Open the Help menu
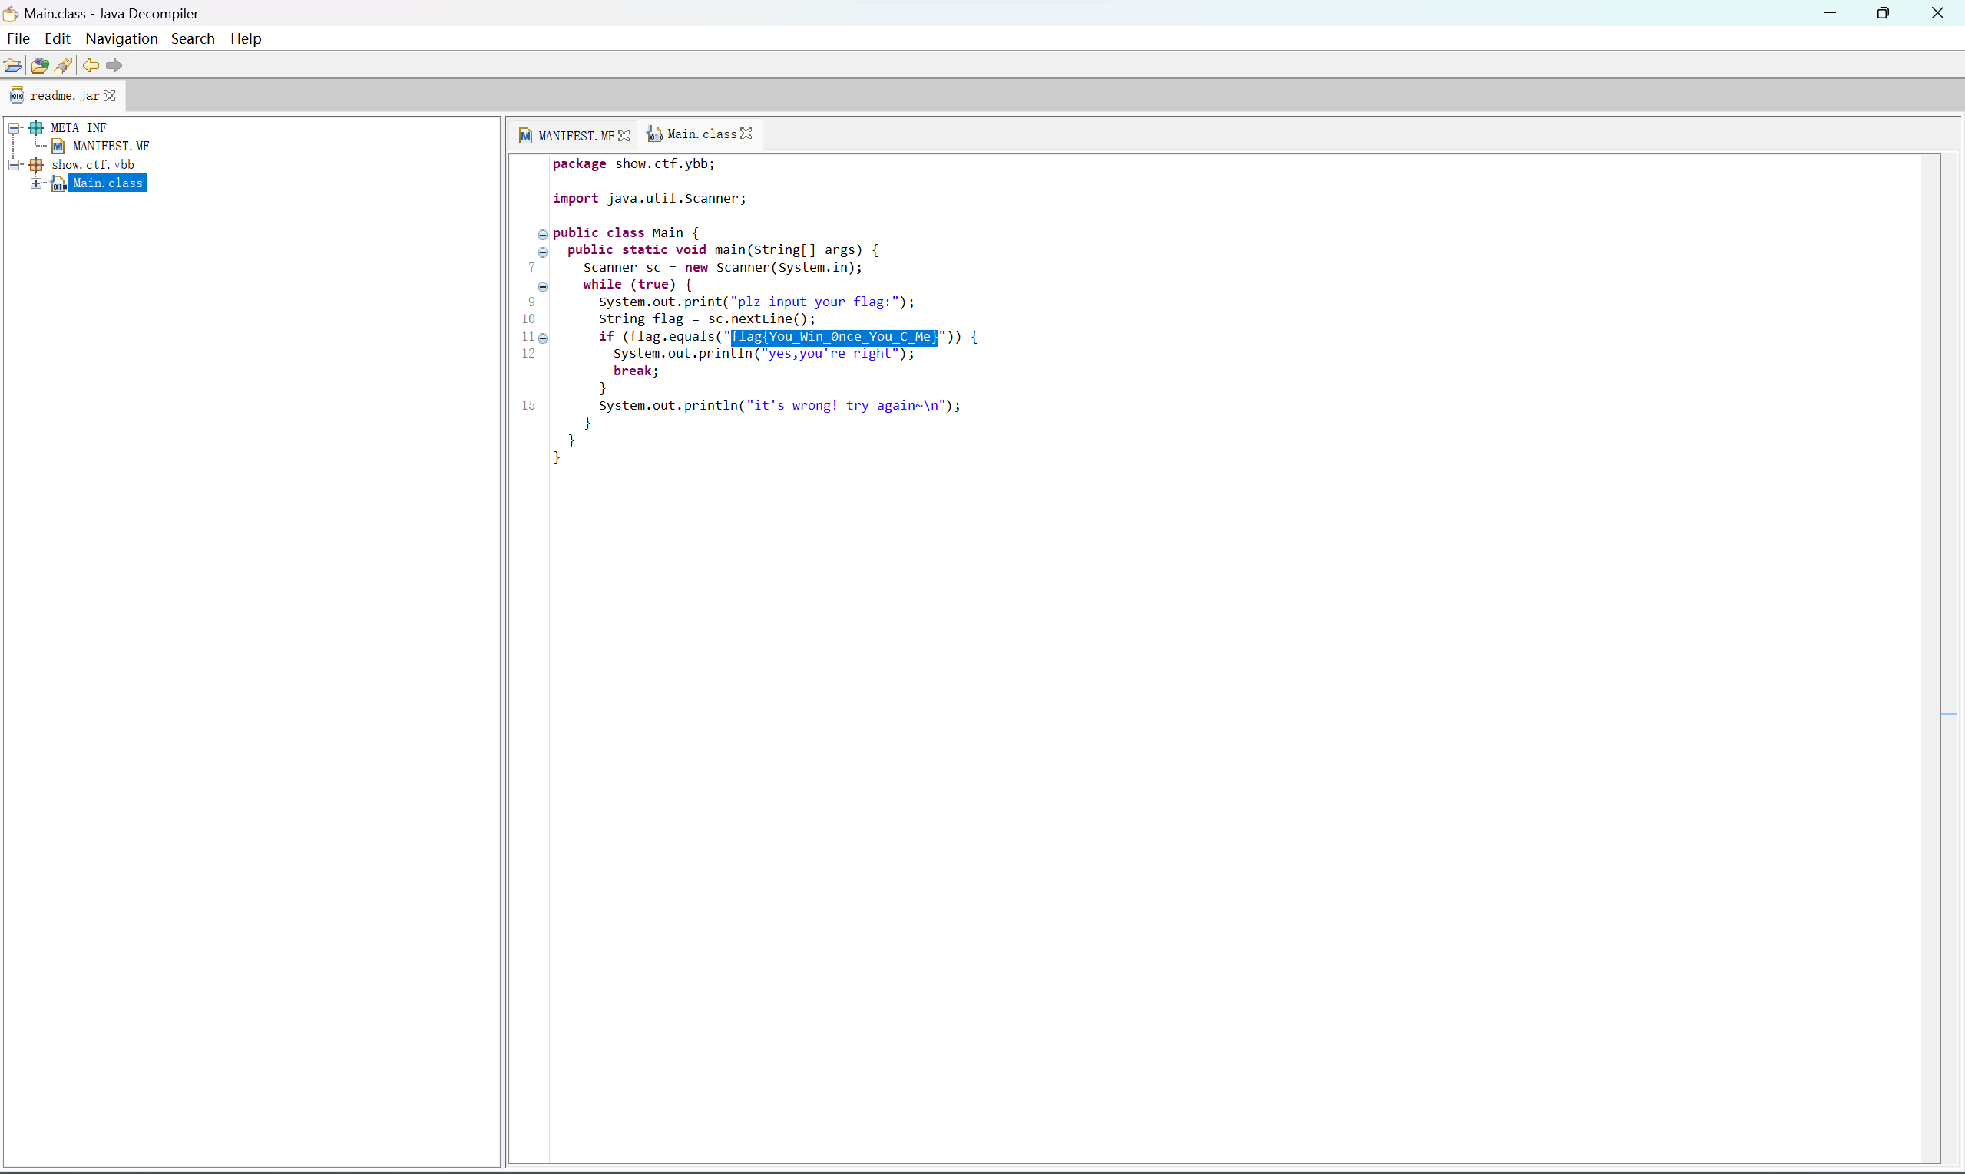 [x=246, y=38]
